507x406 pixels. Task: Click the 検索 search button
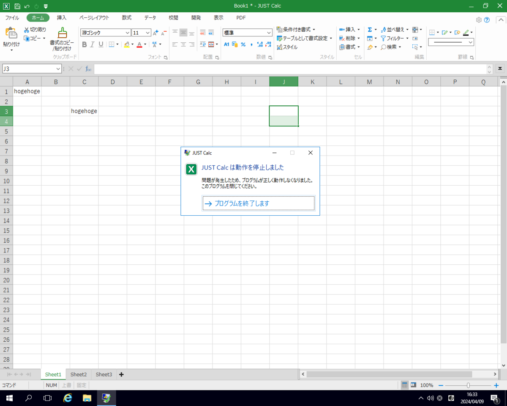[391, 47]
